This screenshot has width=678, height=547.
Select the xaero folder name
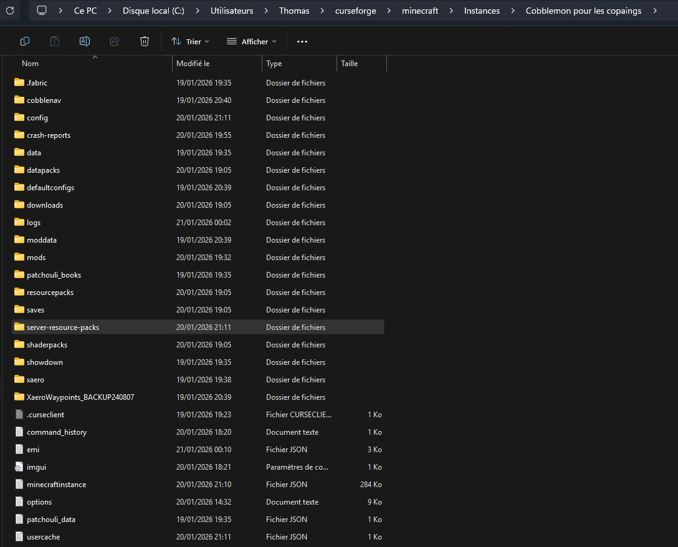click(35, 380)
